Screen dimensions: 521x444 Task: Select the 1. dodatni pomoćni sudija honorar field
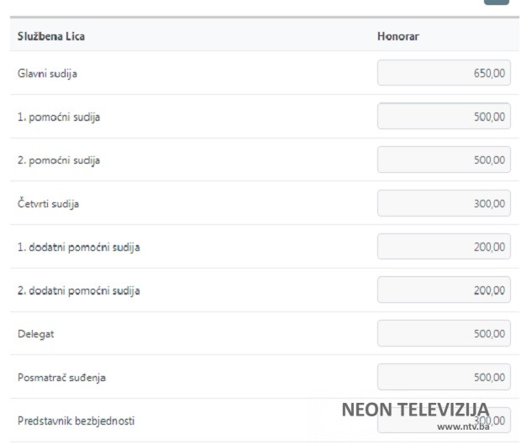(x=444, y=247)
